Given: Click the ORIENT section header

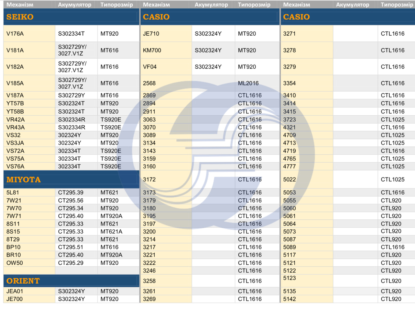Looking at the screenshot, I should pyautogui.click(x=23, y=281).
